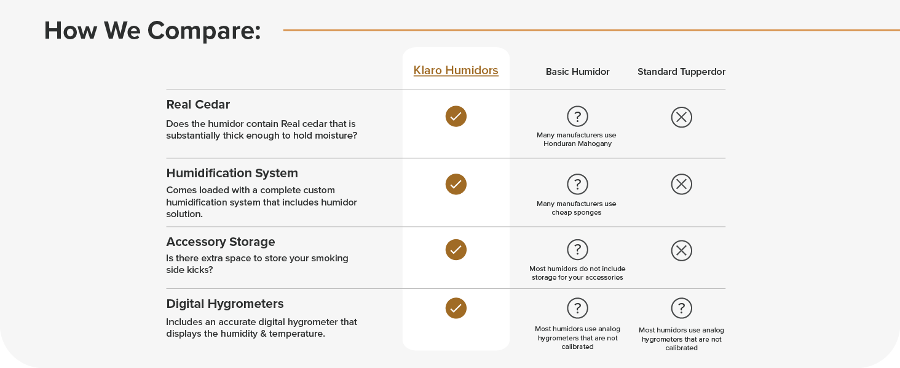The height and width of the screenshot is (368, 900).
Task: Click Standard Tupperdor X for Humidification System
Action: (x=681, y=184)
